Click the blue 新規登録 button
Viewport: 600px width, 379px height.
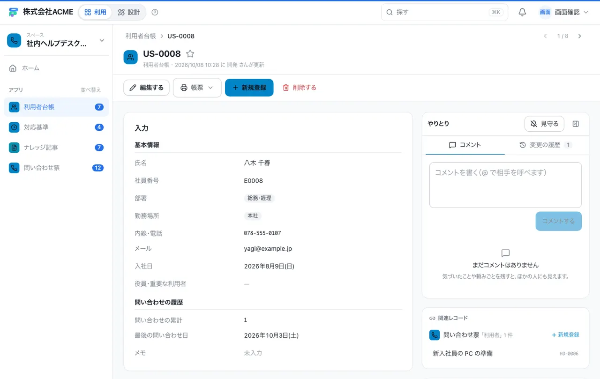pos(249,88)
